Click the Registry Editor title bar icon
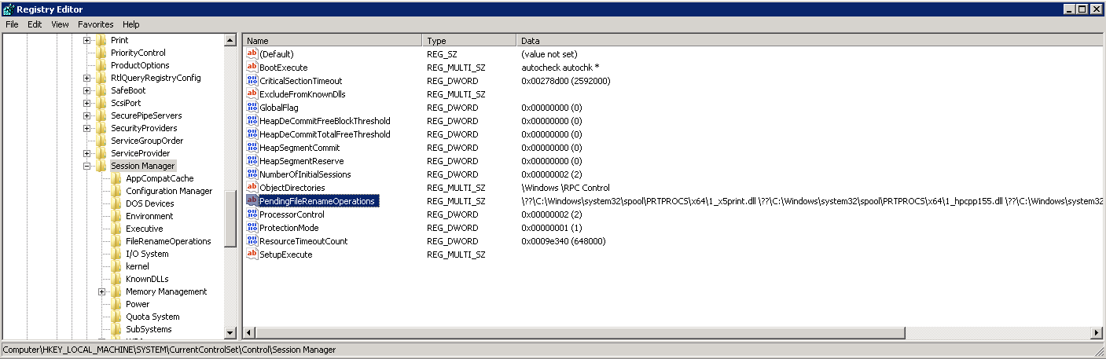The width and height of the screenshot is (1106, 359). tap(9, 9)
